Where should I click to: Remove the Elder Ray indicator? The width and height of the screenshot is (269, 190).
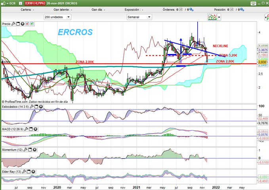[33, 171]
